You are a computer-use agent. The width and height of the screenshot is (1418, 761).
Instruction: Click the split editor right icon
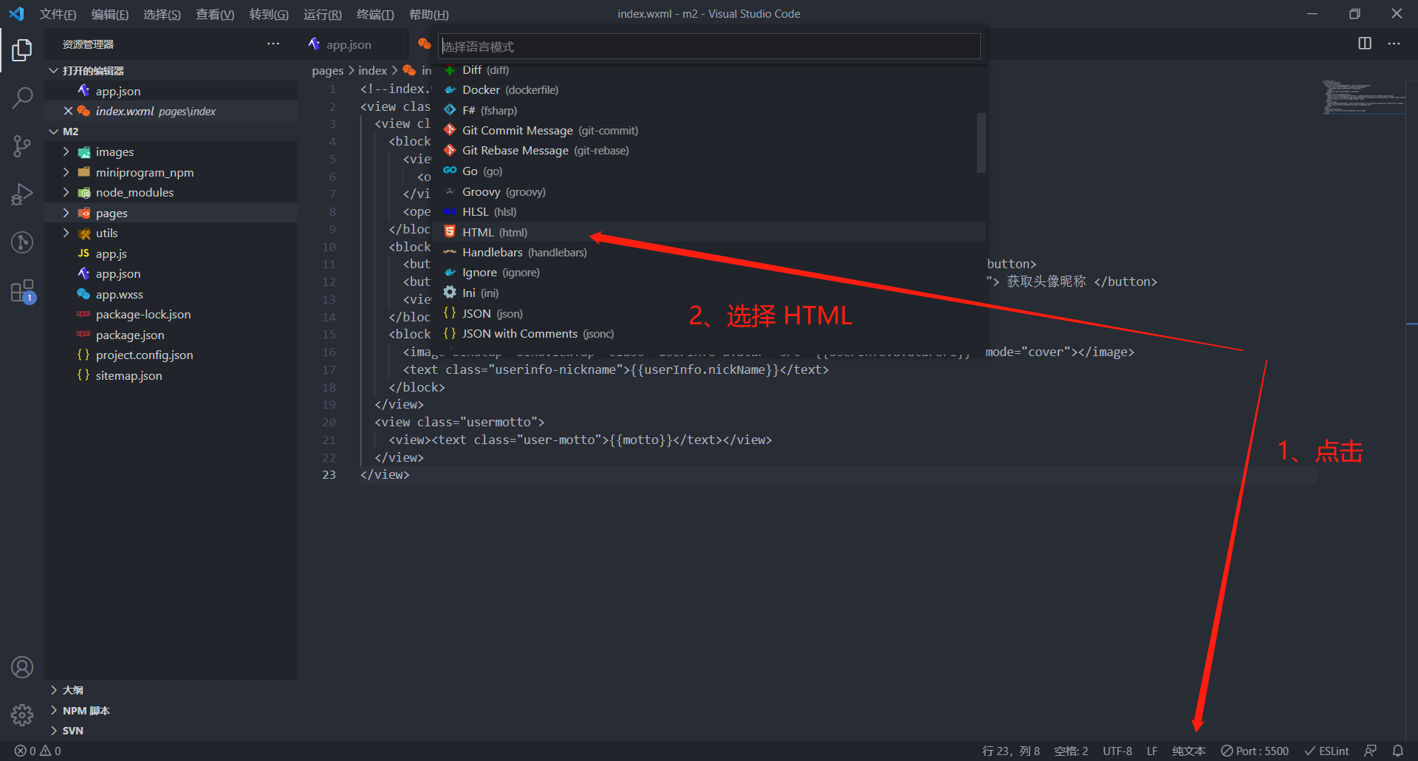(x=1365, y=44)
